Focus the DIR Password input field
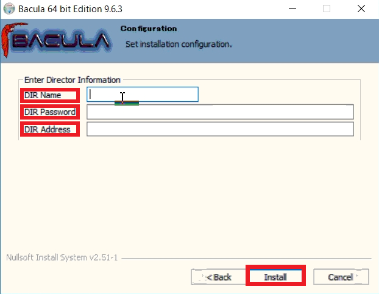 click(220, 112)
